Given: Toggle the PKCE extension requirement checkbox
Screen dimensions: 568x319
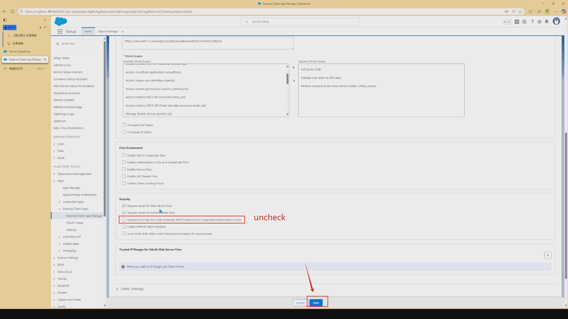Looking at the screenshot, I should click(x=124, y=220).
